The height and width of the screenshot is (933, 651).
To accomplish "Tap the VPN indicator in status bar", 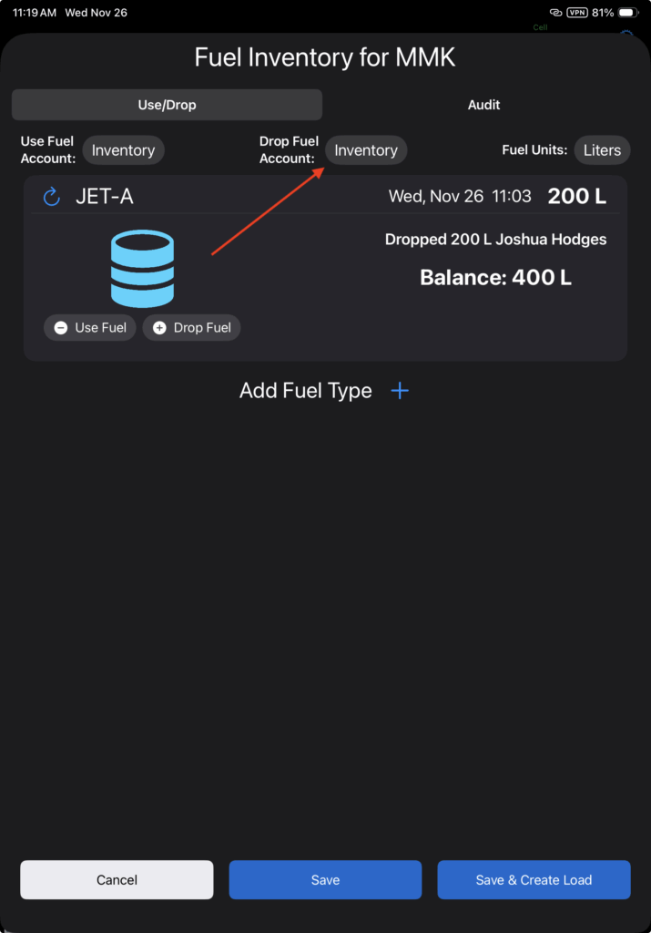I will (x=576, y=14).
